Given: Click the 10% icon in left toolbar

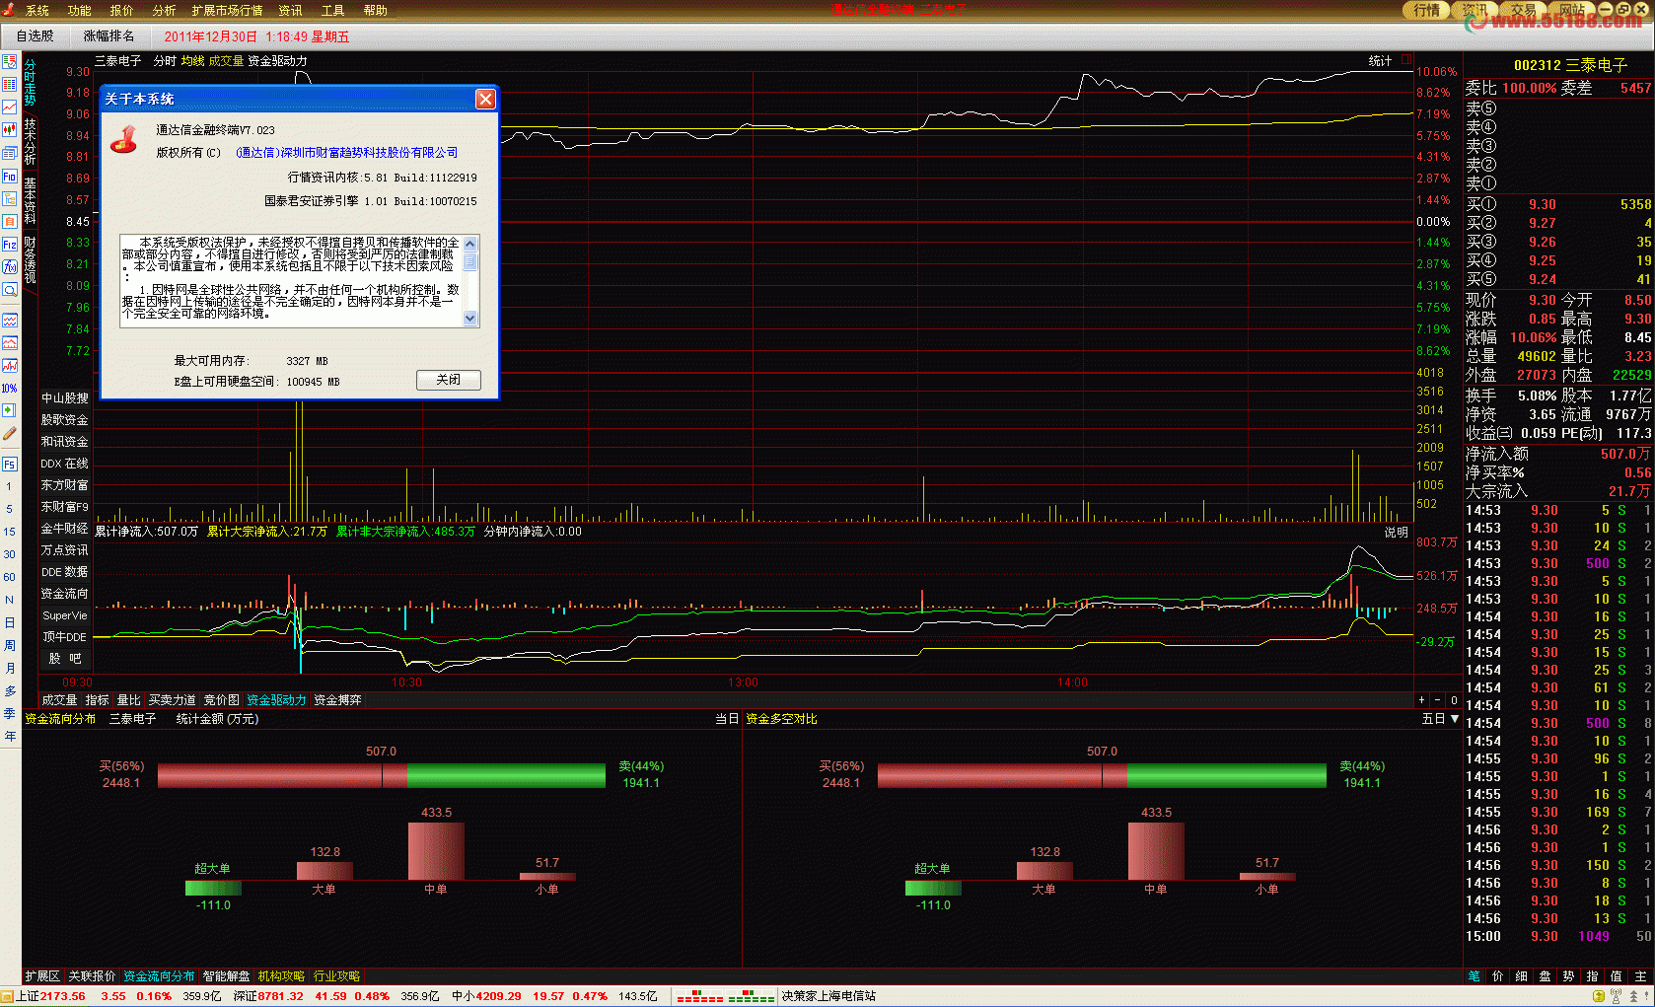Looking at the screenshot, I should tap(9, 388).
